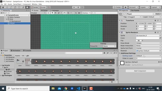The width and height of the screenshot is (162, 91).
Task: Click the Sprite Color swatch
Action: point(148,38)
